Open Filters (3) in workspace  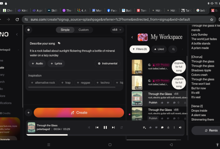click(x=140, y=49)
